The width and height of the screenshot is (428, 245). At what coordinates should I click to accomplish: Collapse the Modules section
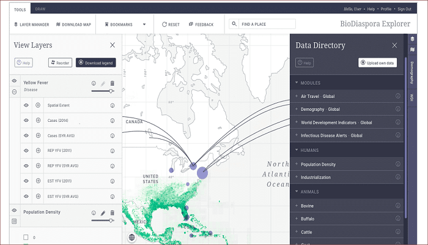click(x=297, y=83)
